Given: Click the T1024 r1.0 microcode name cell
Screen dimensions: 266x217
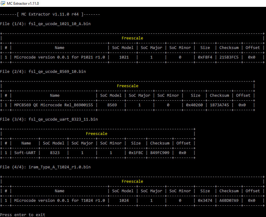Looking at the screenshot, I should 60,201.
